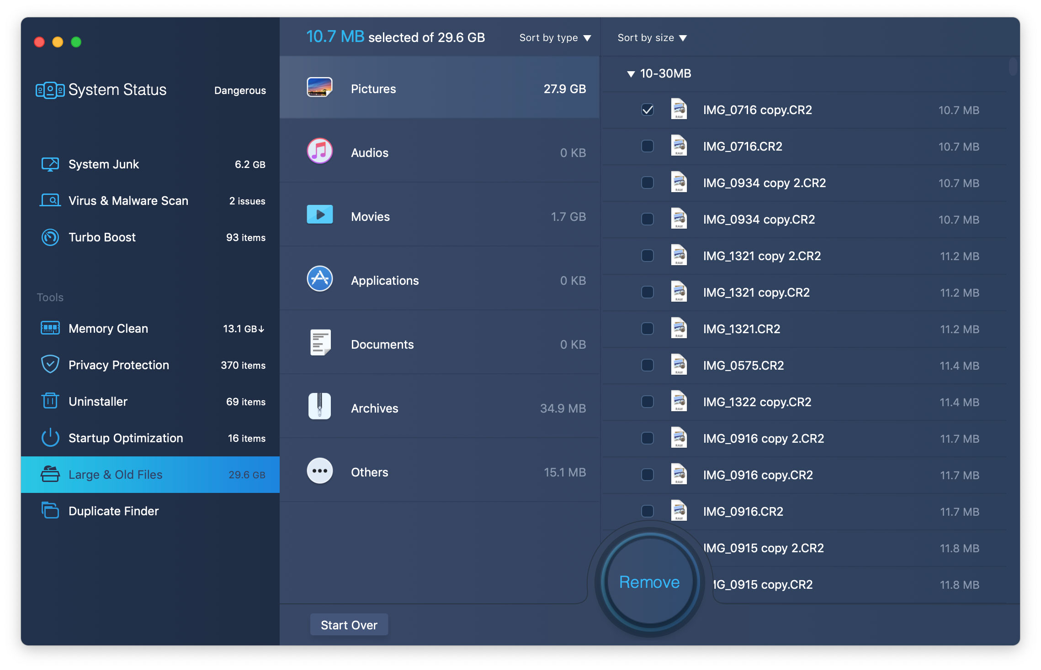Open Turbo Boost section
Screen dimensions: 1041x670
[150, 237]
